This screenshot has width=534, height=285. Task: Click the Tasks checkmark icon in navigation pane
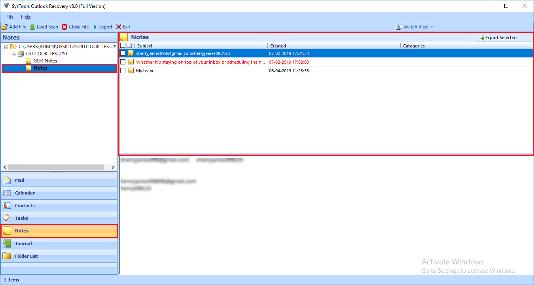coord(7,218)
